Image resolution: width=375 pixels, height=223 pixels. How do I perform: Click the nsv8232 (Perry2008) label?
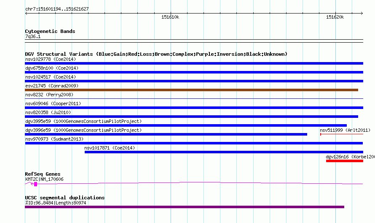pyautogui.click(x=49, y=95)
